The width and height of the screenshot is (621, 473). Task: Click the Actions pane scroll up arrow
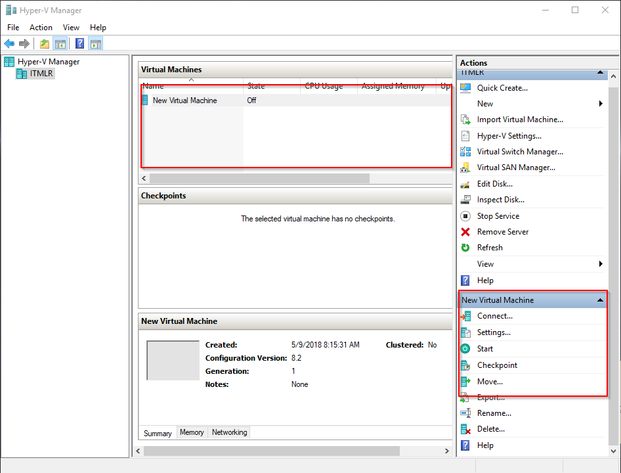(x=614, y=76)
